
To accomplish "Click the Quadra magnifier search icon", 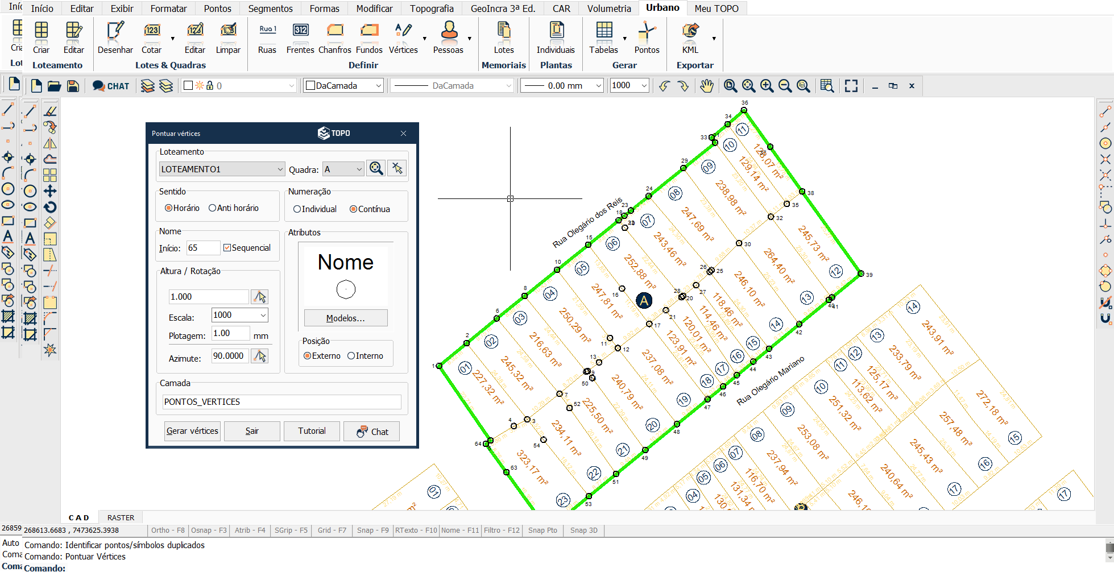I will (x=376, y=168).
